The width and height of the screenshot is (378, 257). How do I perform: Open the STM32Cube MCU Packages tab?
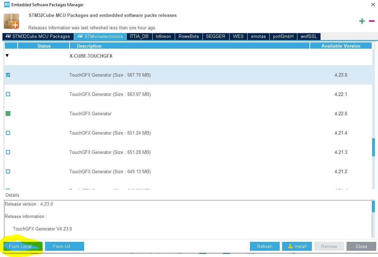(38, 37)
